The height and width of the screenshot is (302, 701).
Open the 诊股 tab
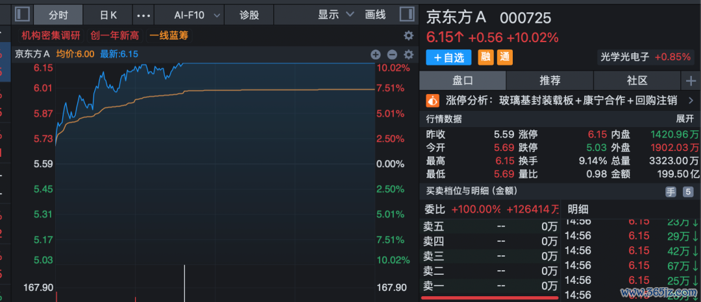click(x=249, y=15)
